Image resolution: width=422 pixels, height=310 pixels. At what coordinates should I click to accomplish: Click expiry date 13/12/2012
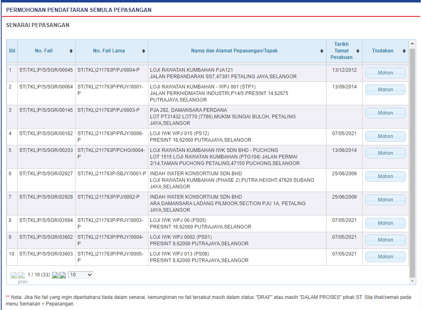point(344,70)
